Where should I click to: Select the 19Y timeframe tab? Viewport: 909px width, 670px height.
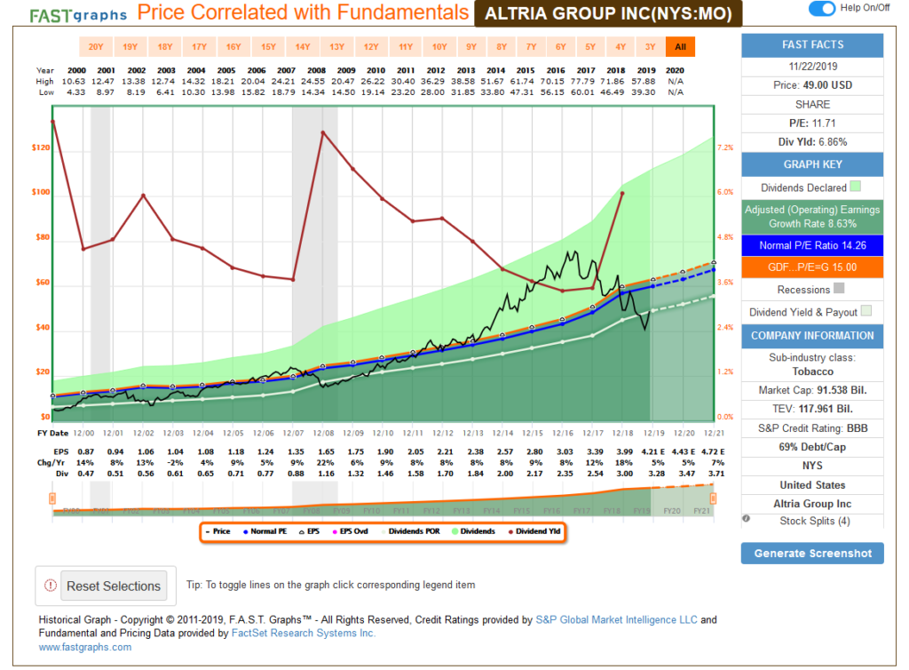[130, 47]
